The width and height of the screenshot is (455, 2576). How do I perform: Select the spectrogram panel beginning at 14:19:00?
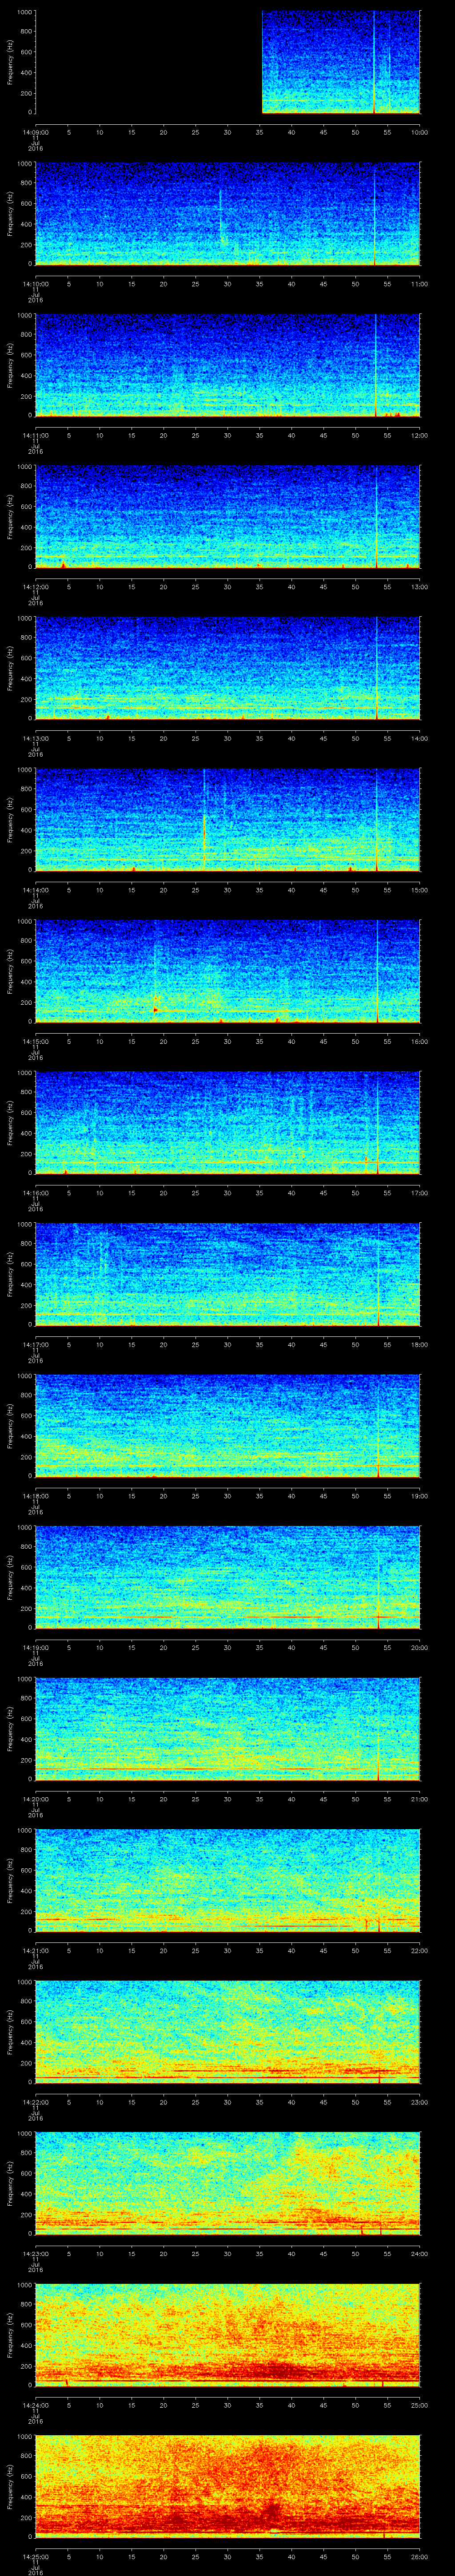tap(227, 1577)
